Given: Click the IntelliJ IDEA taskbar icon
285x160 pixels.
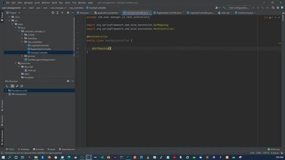Looking at the screenshot, I should (x=89, y=157).
